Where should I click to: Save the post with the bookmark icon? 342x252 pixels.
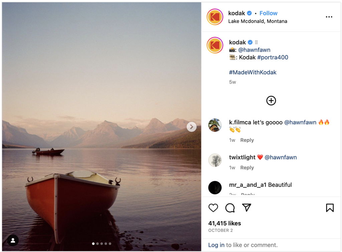[x=330, y=208]
